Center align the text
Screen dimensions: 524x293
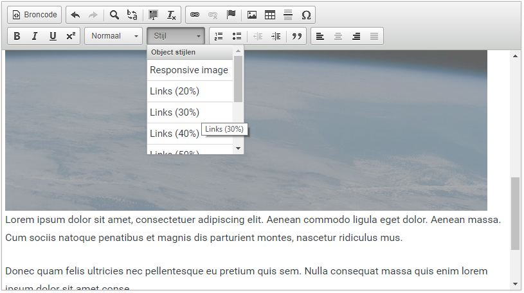[338, 36]
